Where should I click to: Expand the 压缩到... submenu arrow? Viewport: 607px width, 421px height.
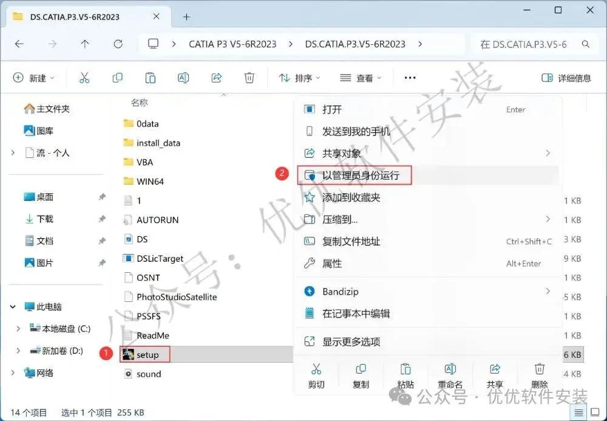(x=548, y=219)
